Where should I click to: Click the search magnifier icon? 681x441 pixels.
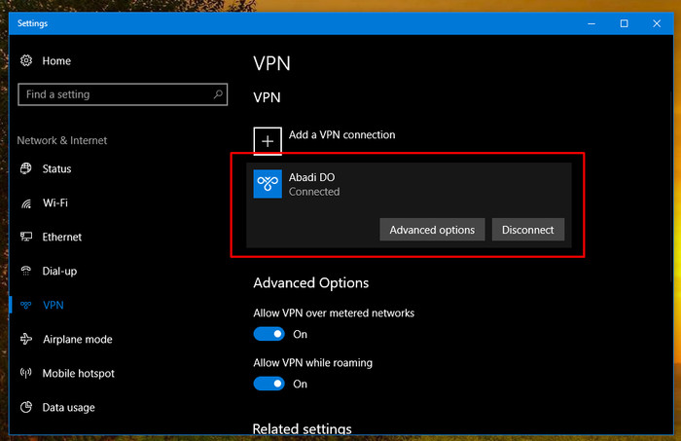click(x=218, y=93)
